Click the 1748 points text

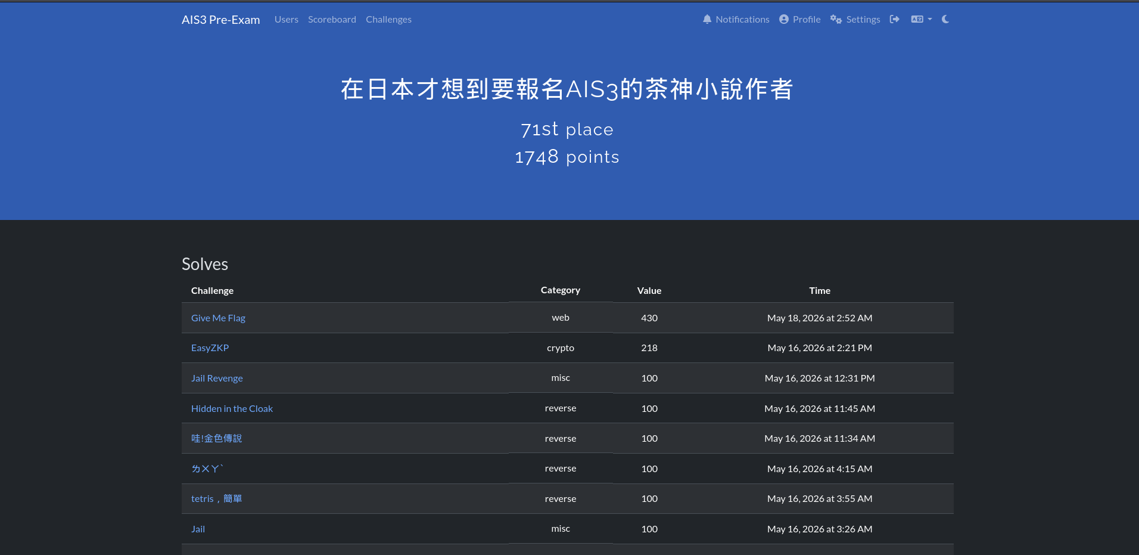pos(567,157)
